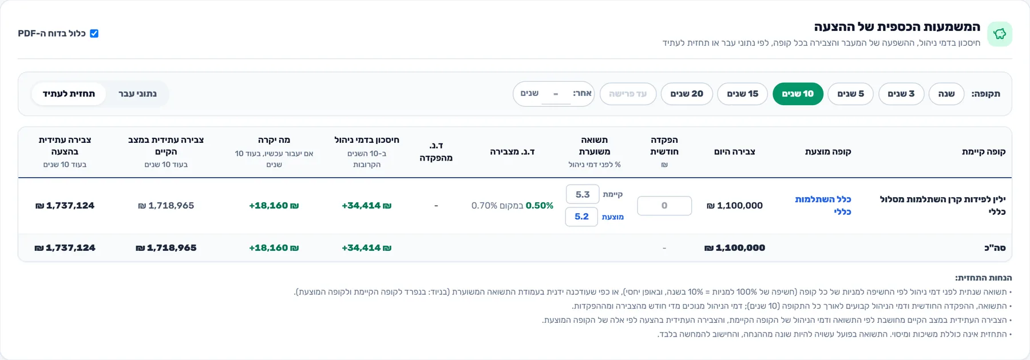Viewport: 1030px width, 360px height.
Task: Select the active '10 שנים' period button
Action: point(798,94)
